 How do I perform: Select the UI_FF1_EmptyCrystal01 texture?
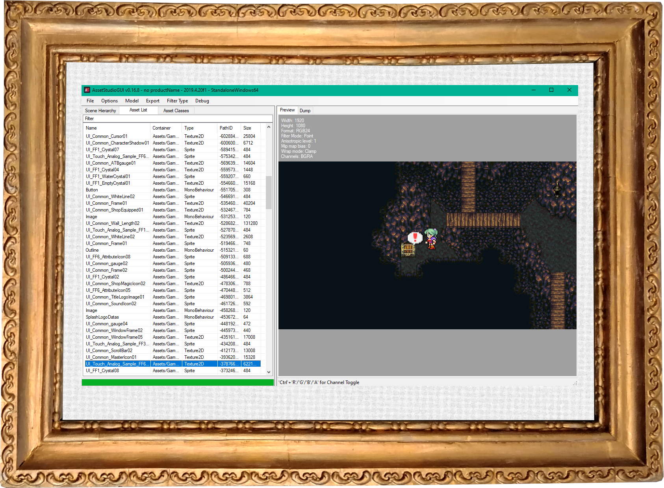point(172,183)
